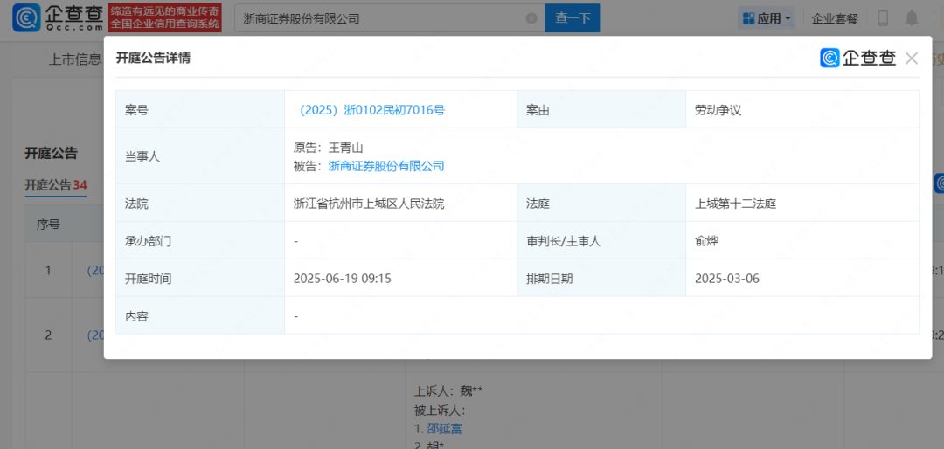The image size is (944, 449).
Task: Open case number (2025)浙0102民初7016号 link
Action: [371, 110]
